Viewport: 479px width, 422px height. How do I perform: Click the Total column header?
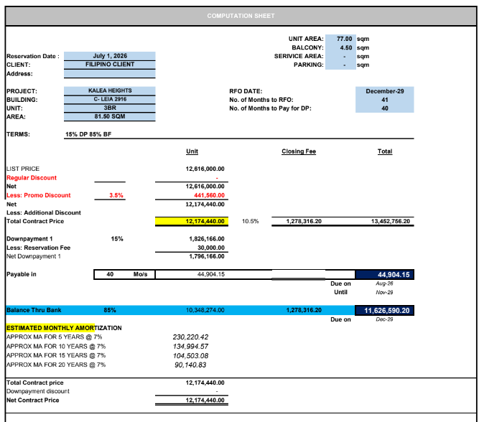(x=385, y=151)
